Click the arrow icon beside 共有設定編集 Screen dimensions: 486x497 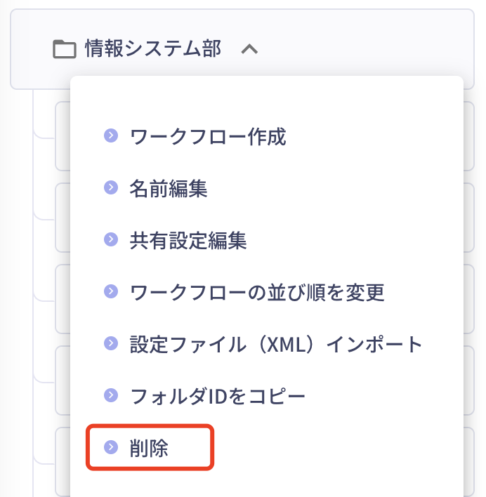[x=111, y=239]
